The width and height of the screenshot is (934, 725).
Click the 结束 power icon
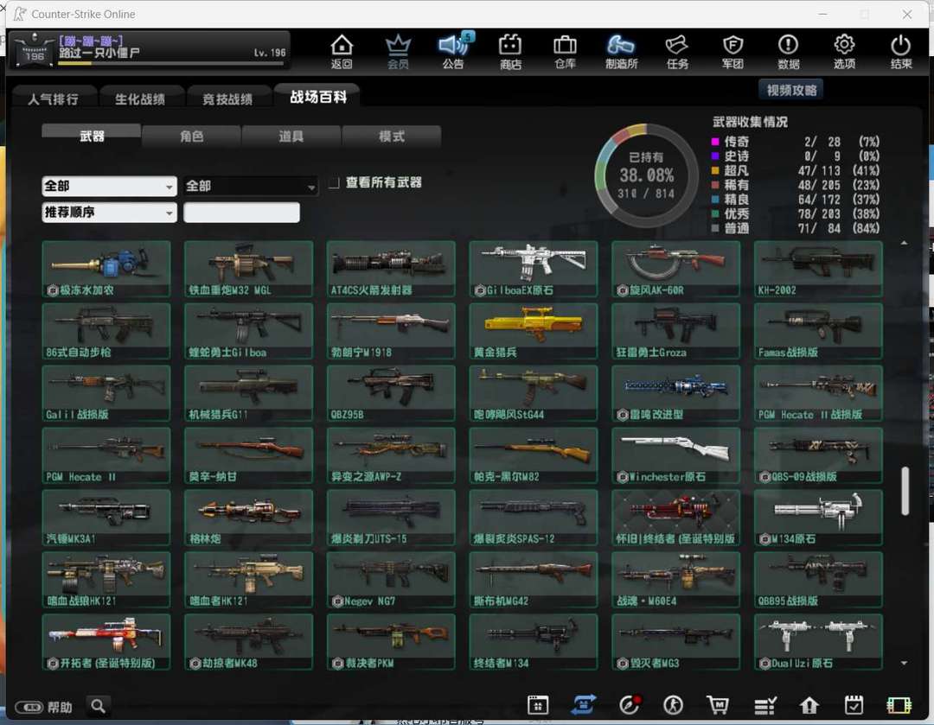(900, 51)
